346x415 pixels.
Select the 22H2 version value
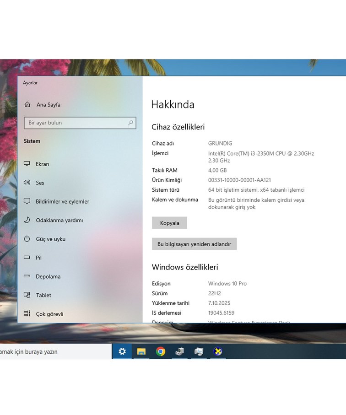tap(215, 293)
